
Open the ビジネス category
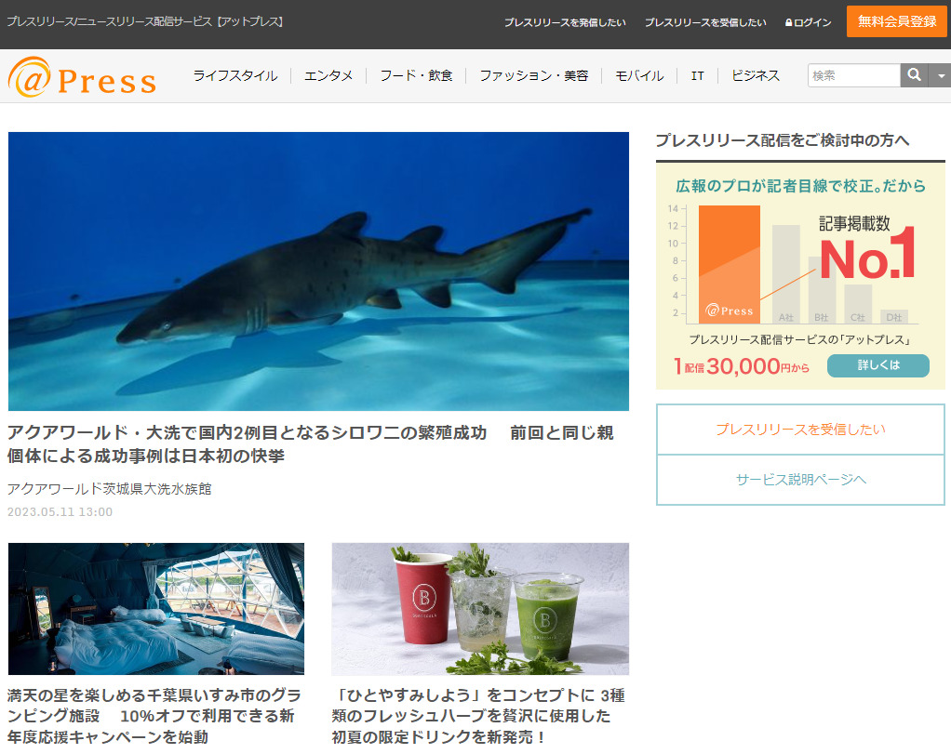pyautogui.click(x=755, y=75)
